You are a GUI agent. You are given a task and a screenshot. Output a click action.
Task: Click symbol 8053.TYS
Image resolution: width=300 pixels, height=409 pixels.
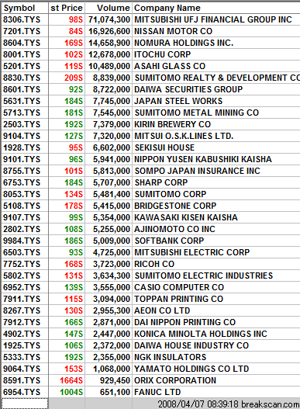22,194
